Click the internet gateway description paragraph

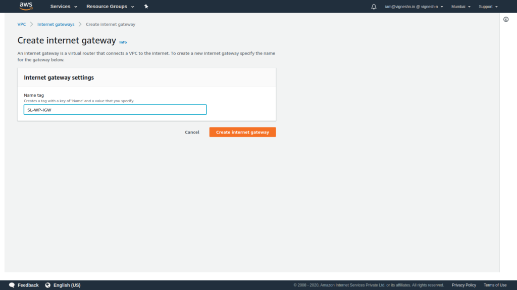click(x=146, y=56)
